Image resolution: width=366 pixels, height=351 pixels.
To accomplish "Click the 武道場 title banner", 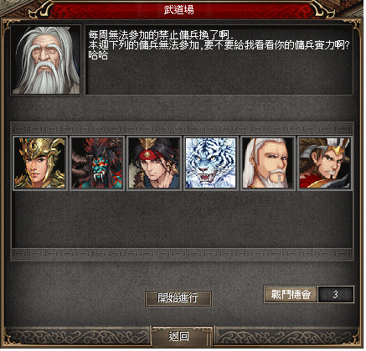I will [179, 10].
